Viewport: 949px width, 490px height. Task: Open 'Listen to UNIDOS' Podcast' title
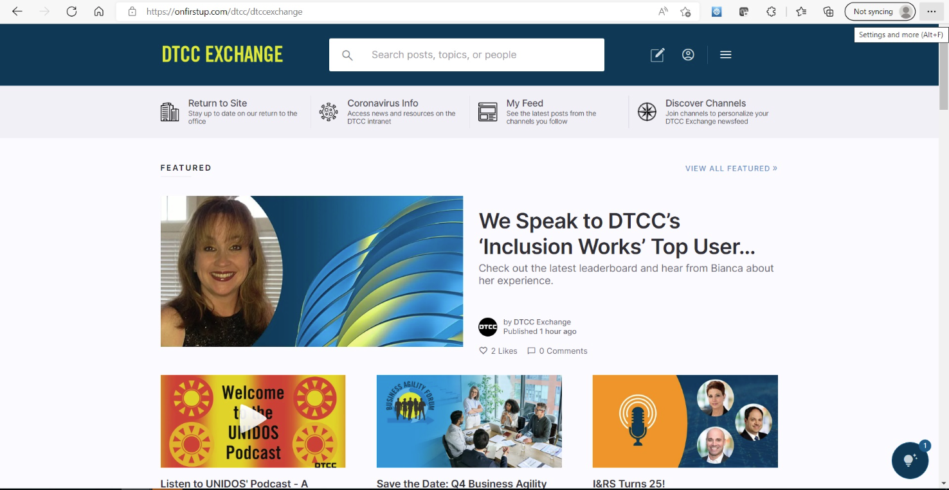[x=234, y=484]
